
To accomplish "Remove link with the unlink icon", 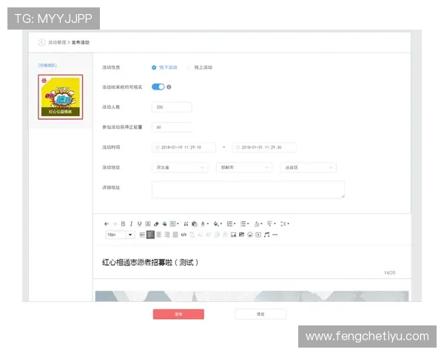I will tap(192, 234).
